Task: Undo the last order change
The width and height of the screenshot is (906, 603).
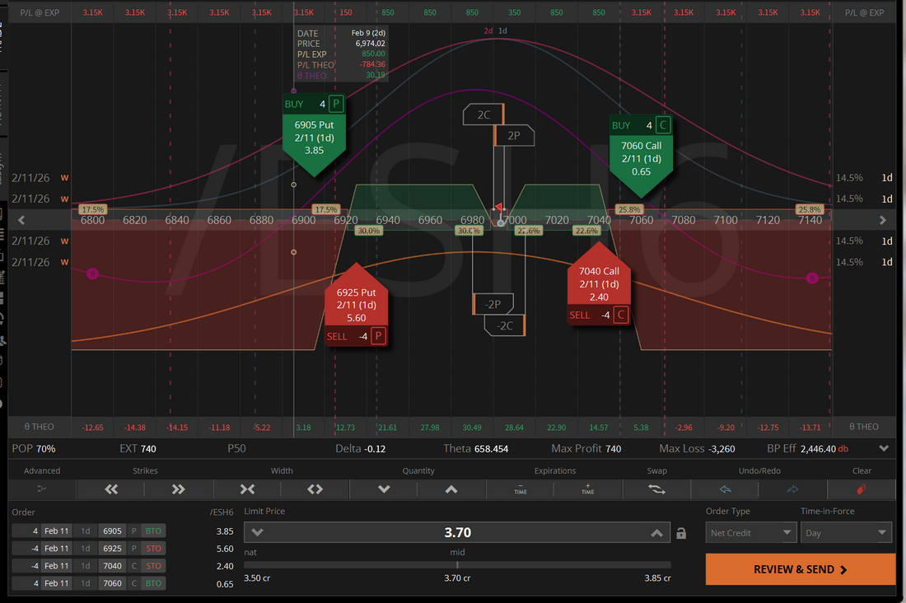Action: point(724,489)
